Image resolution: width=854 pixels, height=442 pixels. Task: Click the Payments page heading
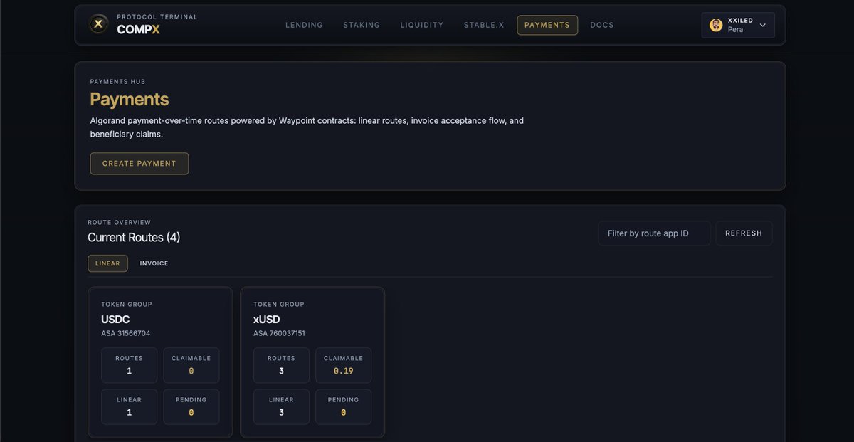point(130,99)
